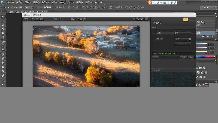Select the Clone Stamp tool
This screenshot has width=218, height=123.
pyautogui.click(x=3, y=50)
